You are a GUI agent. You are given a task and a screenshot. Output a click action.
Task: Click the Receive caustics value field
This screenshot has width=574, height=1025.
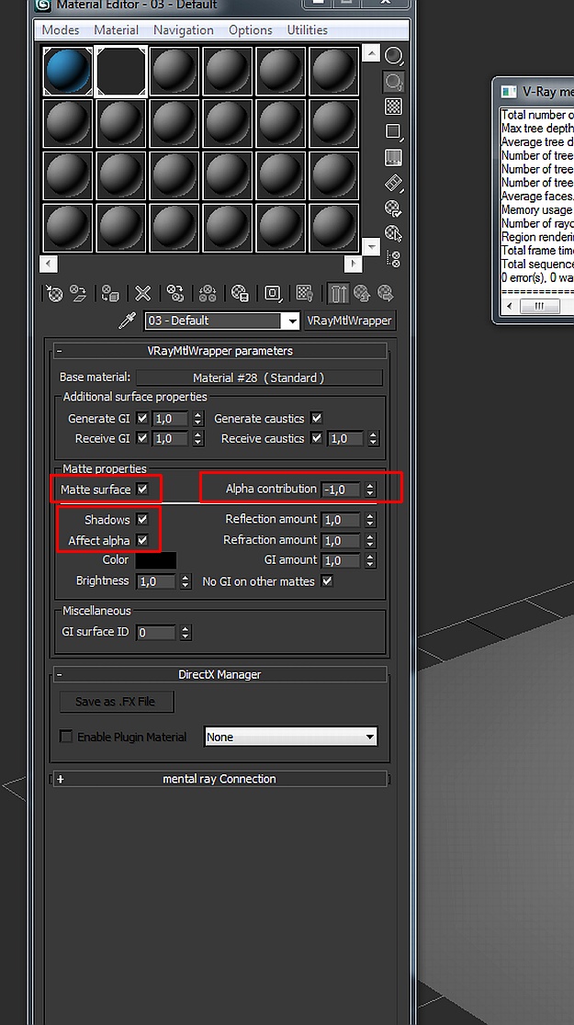346,439
